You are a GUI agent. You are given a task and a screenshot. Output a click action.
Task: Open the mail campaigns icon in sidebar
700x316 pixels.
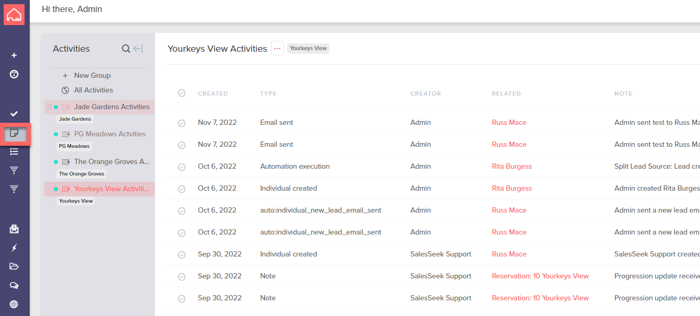[14, 229]
